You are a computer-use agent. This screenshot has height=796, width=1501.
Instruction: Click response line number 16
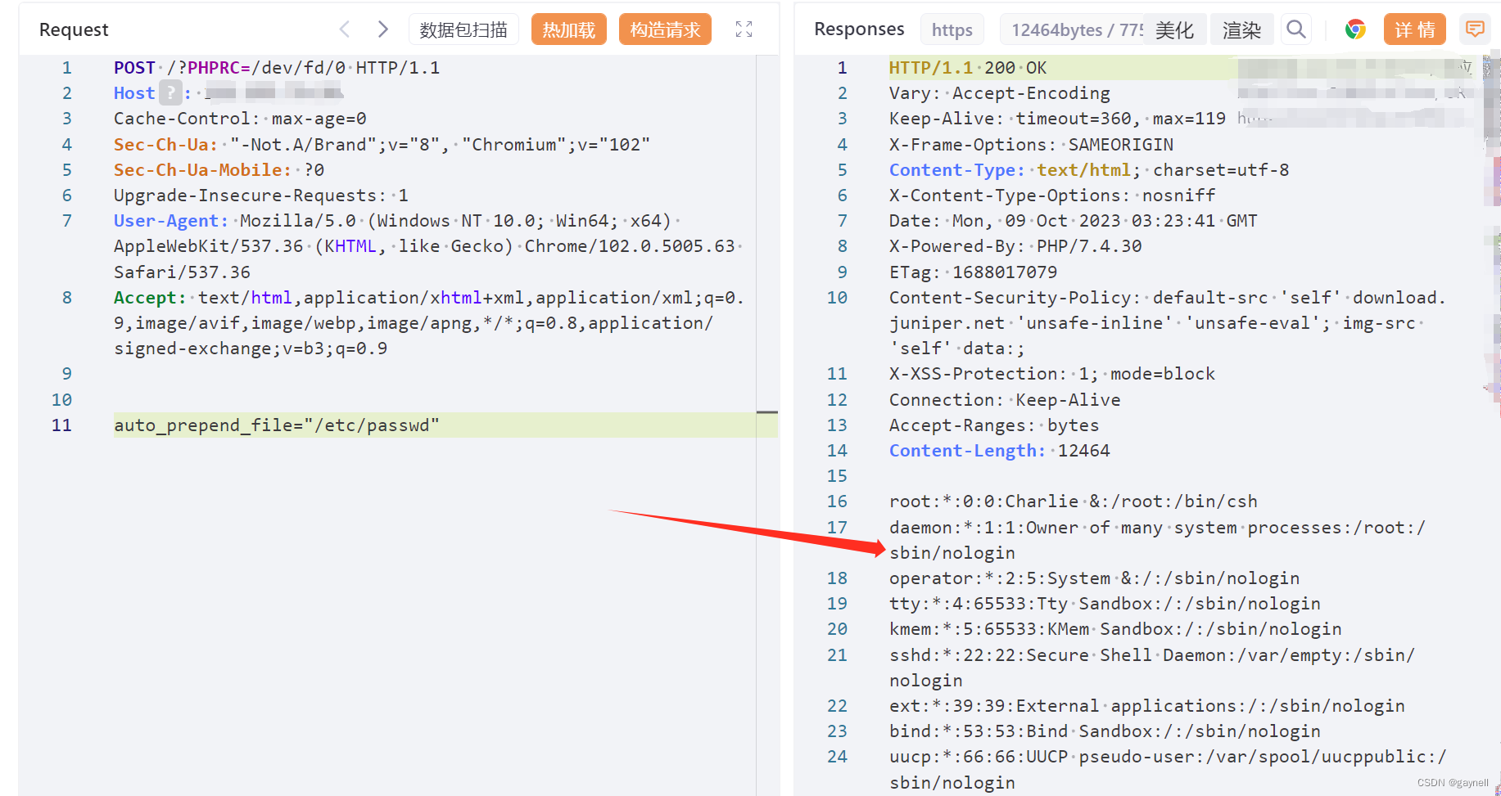(837, 501)
